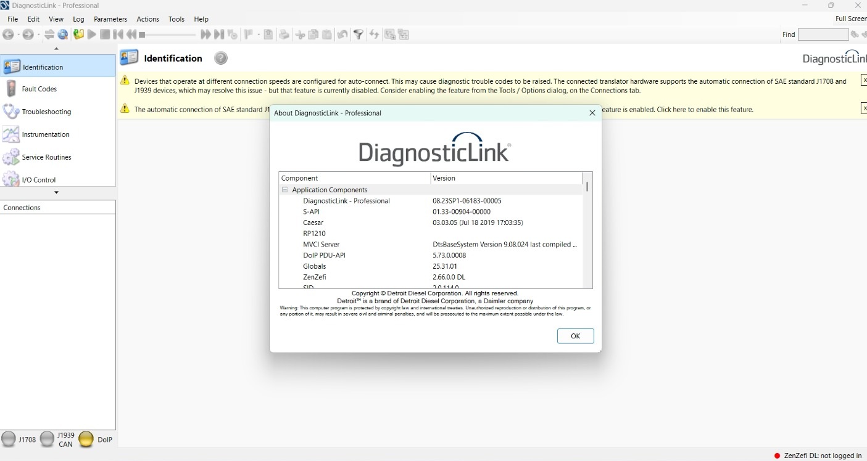
Task: Open the Log menu
Action: [x=78, y=19]
